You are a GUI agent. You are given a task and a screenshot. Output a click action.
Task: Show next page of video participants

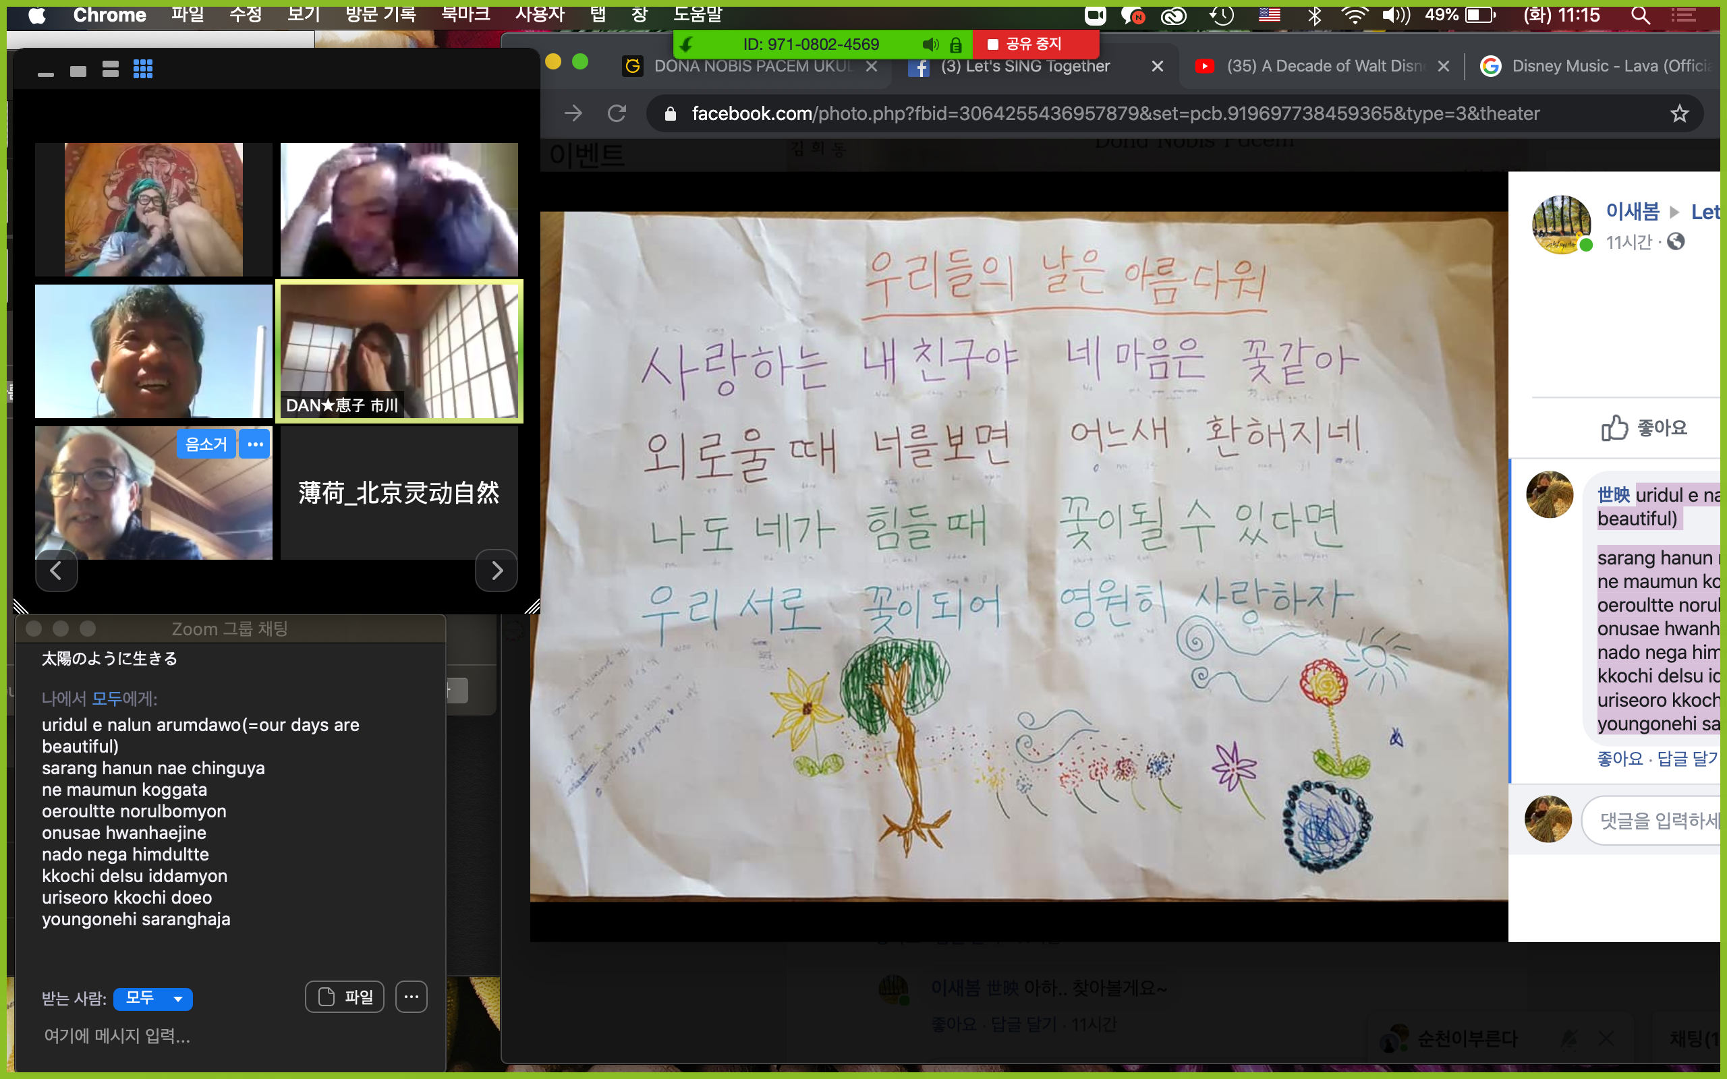497,571
